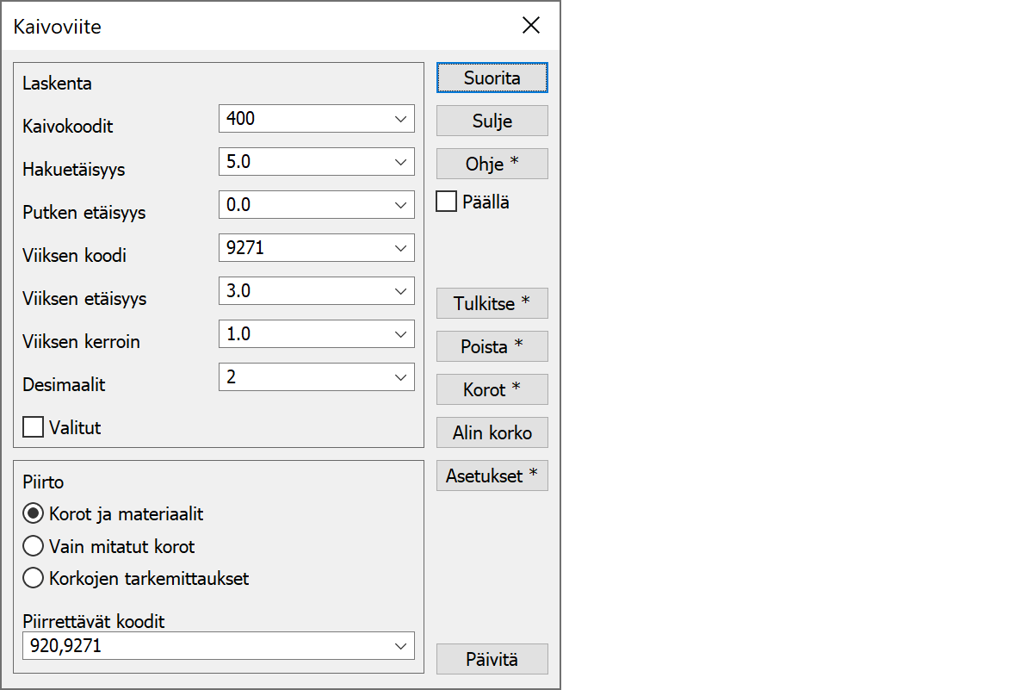The height and width of the screenshot is (690, 1033).
Task: Select Korkojen tarkemittaukset radio button
Action: click(x=34, y=578)
